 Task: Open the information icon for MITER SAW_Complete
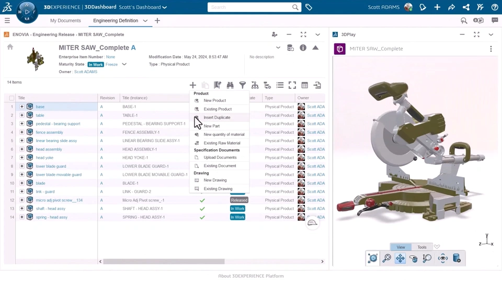303,48
